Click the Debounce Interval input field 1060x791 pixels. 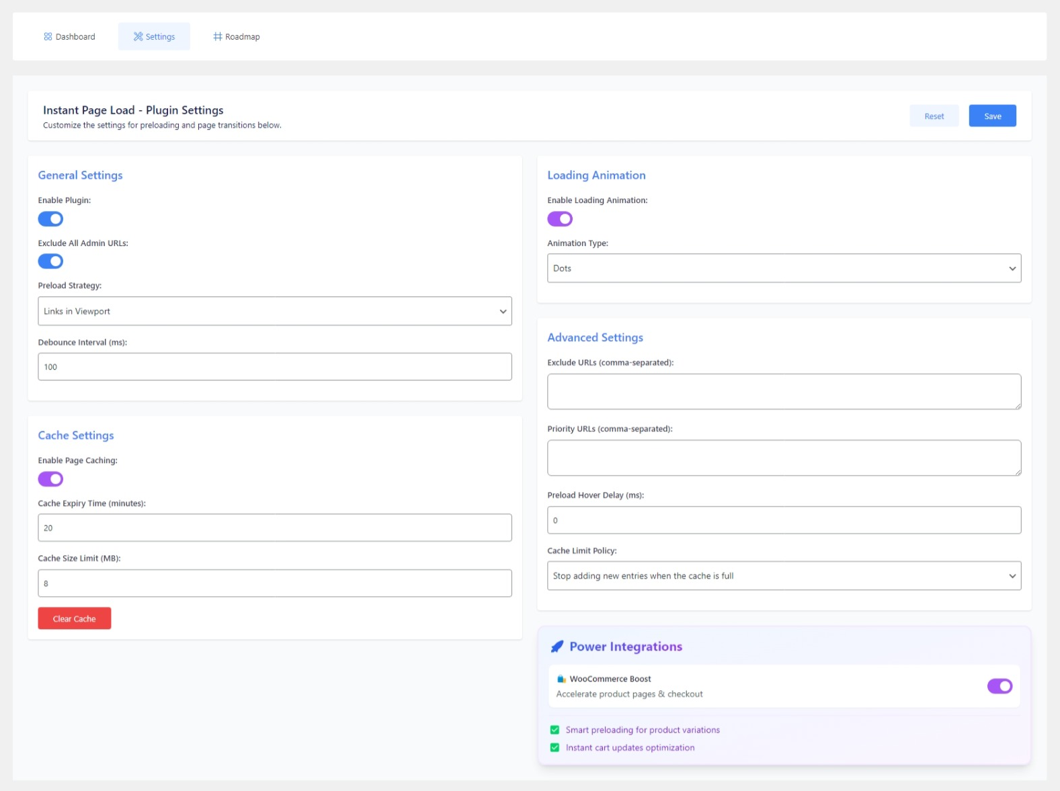point(274,367)
